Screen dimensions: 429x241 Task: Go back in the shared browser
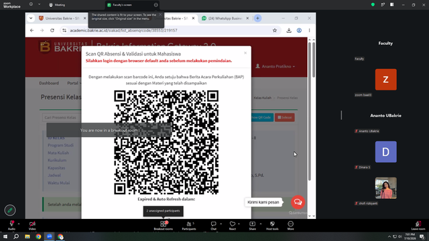tap(32, 30)
